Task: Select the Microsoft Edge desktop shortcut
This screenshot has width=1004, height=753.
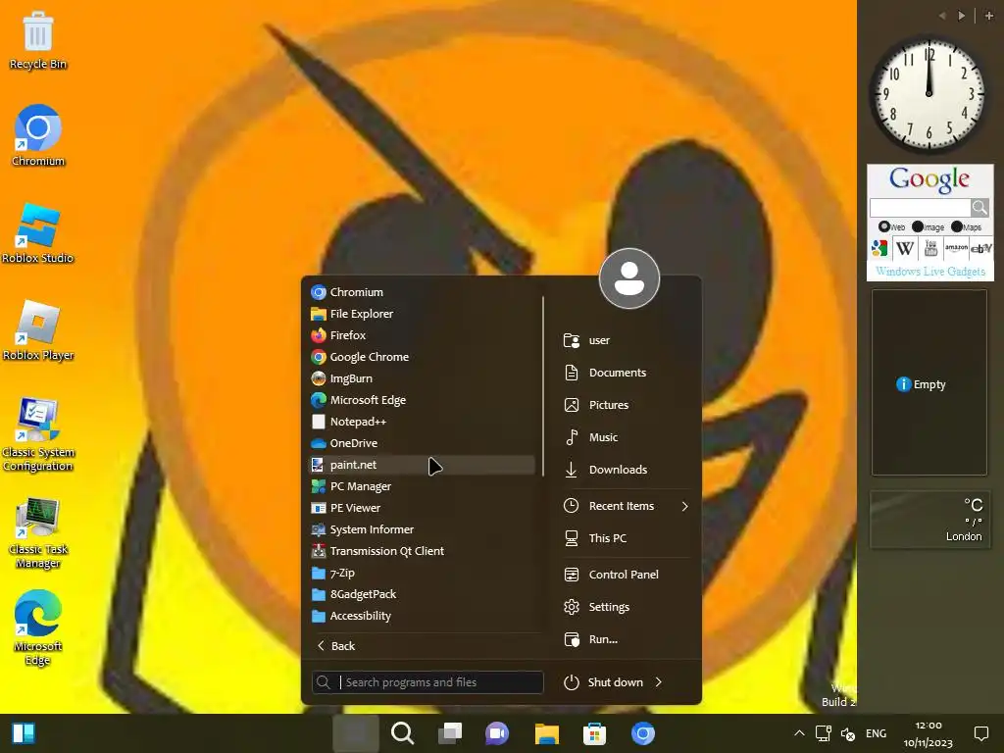Action: tap(38, 628)
